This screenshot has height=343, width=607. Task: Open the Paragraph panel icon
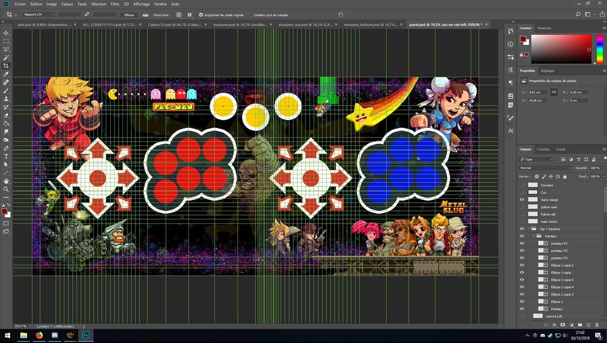coord(510,83)
